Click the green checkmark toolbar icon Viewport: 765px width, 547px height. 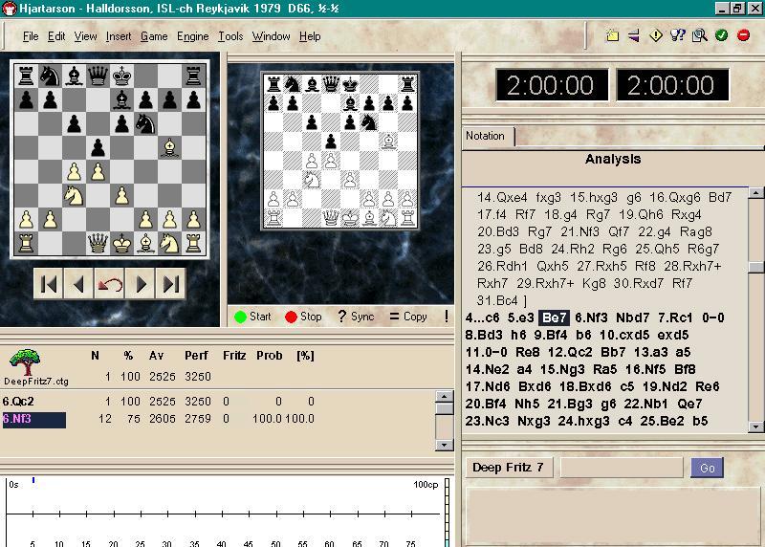point(721,35)
